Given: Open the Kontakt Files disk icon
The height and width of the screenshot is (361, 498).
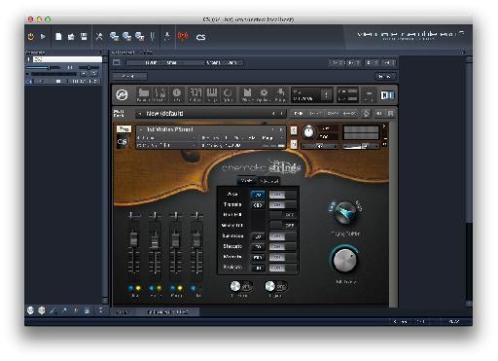Looking at the screenshot, I should click(x=247, y=94).
